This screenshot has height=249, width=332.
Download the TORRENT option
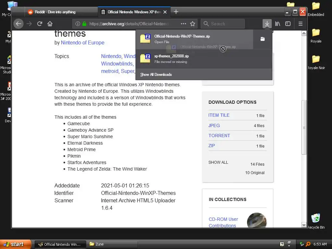219,136
